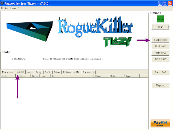Show the DNS tab
Image resolution: width=173 pixels, height=130 pixels.
pos(47,72)
